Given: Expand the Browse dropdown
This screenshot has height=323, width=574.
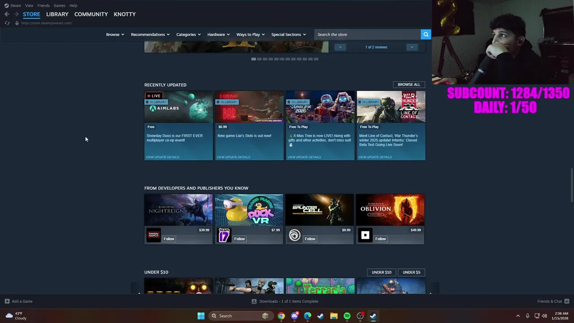Looking at the screenshot, I should 115,35.
